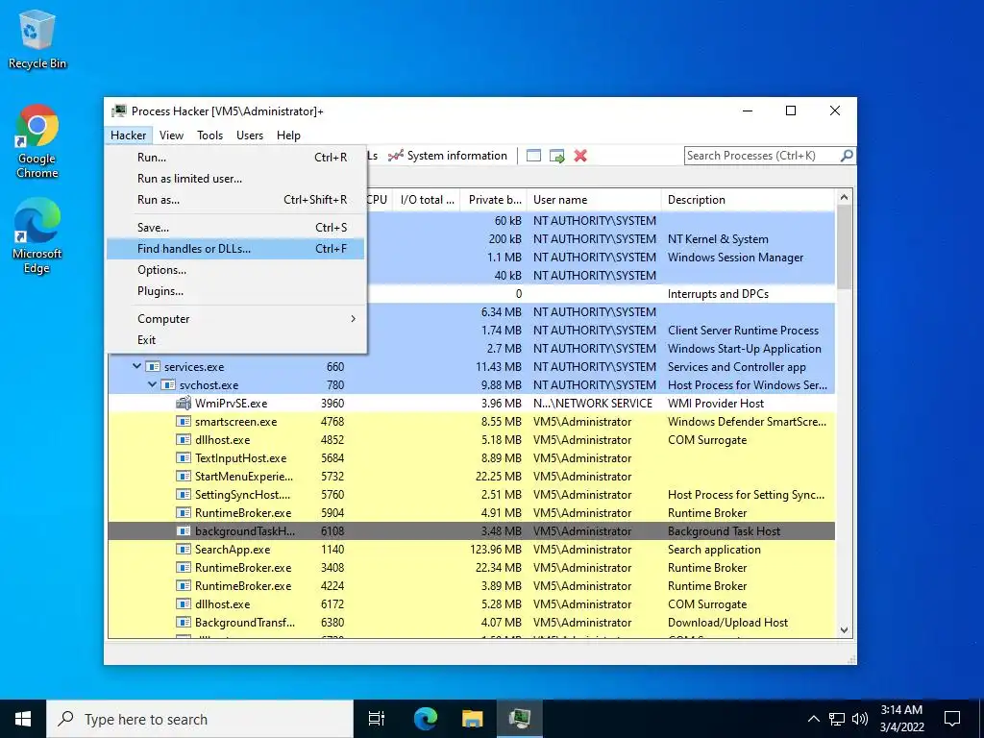The image size is (984, 738).
Task: Select dllhost.exe with PID 4852
Action: tap(472, 440)
